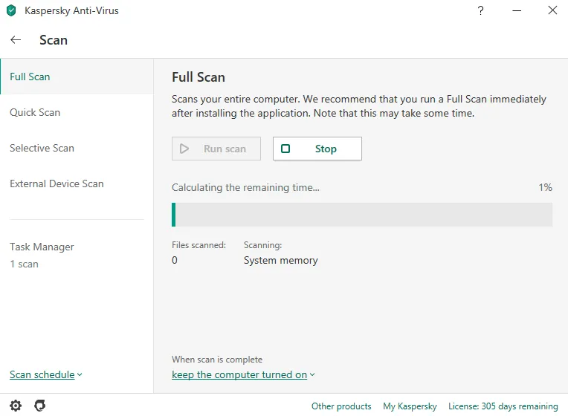
Task: Minimize the Kaspersky Anti-Virus window
Action: pyautogui.click(x=517, y=11)
